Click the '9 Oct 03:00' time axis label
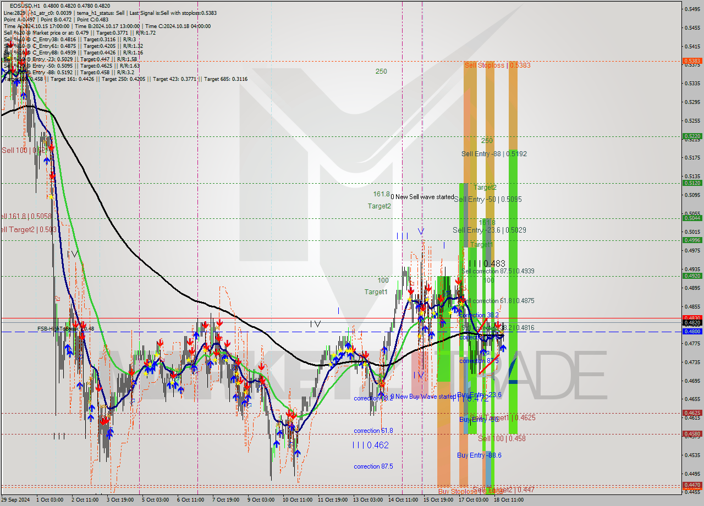 point(261,500)
